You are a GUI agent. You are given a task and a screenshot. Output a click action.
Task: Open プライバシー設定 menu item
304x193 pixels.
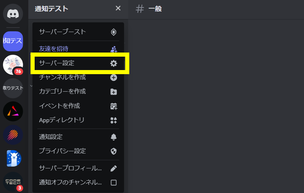[x=78, y=151]
